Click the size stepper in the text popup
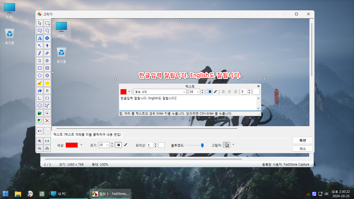 203,92
